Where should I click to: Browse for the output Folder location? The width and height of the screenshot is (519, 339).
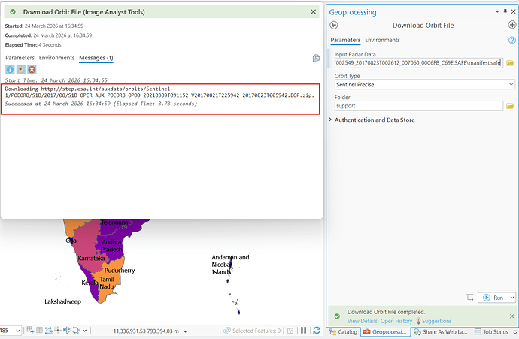510,106
